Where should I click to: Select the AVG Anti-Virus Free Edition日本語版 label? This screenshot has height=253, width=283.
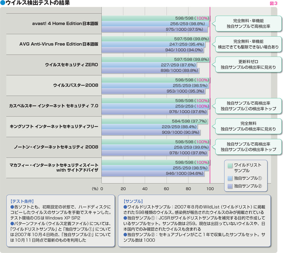[59, 44]
